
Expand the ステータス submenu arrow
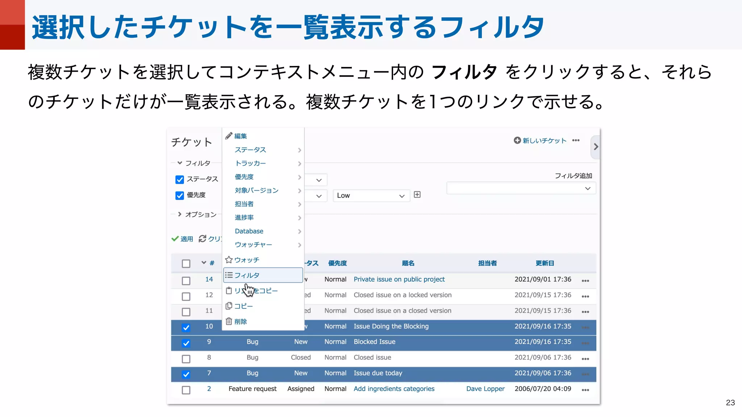(299, 150)
